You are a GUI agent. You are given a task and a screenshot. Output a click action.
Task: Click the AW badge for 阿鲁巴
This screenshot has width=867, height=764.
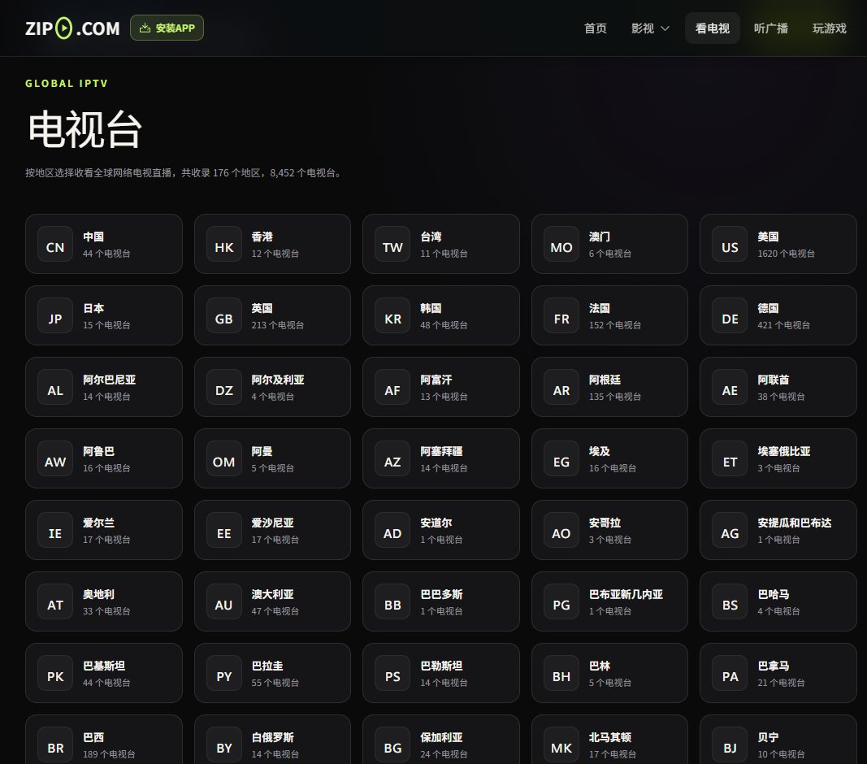pos(55,458)
